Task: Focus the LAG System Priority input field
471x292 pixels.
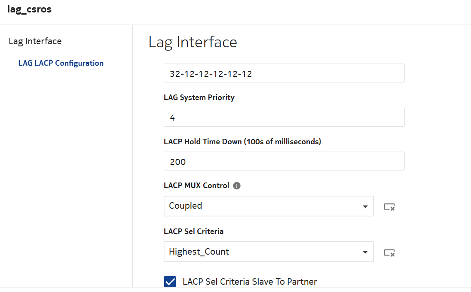Action: (x=284, y=117)
